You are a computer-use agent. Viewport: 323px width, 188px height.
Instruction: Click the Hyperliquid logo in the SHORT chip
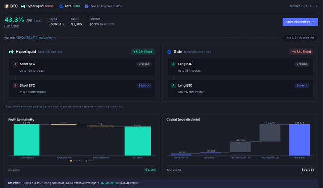[23, 6]
